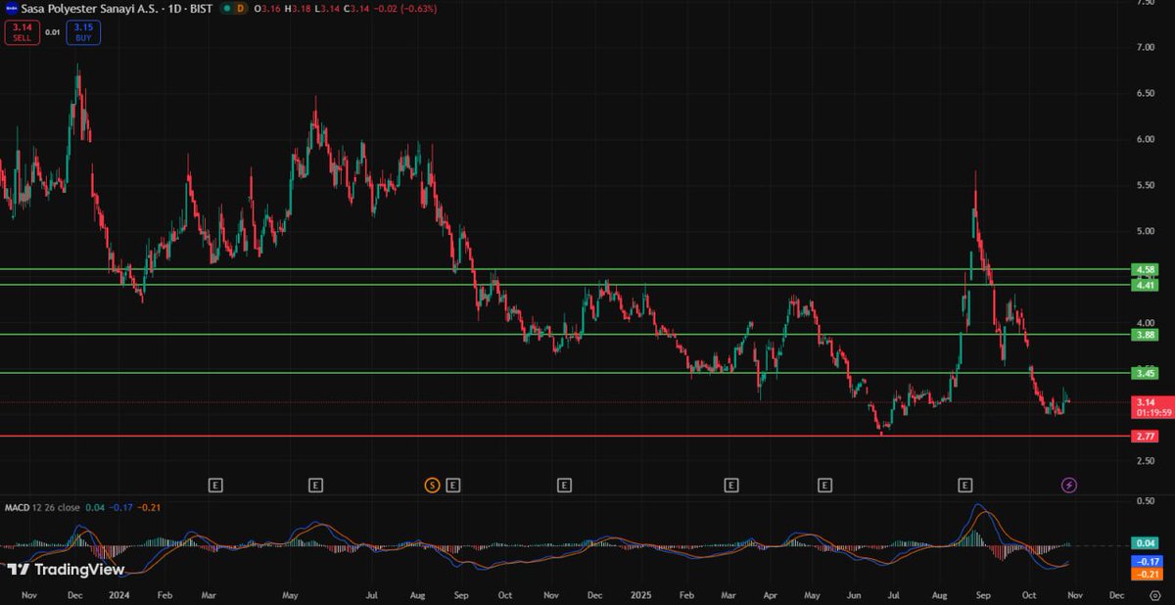Click the blue 3.15 BUY button
The image size is (1175, 605).
pos(82,32)
